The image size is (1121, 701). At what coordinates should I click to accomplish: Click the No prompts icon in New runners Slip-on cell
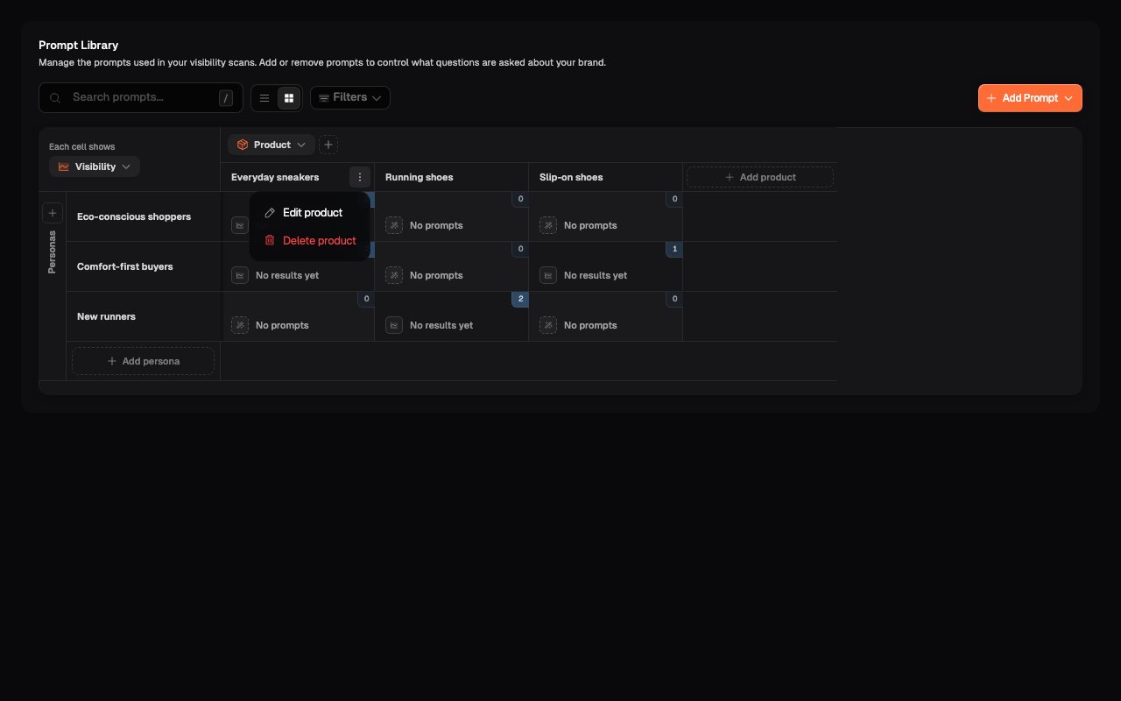pos(548,325)
